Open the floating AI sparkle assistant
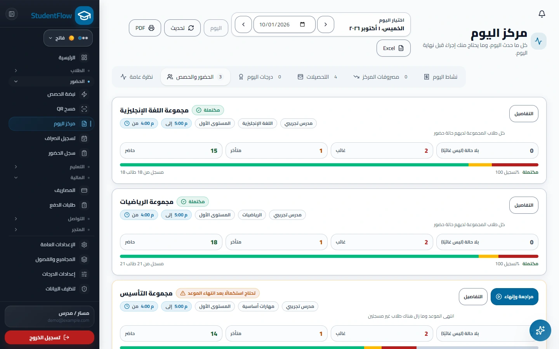 (x=540, y=330)
